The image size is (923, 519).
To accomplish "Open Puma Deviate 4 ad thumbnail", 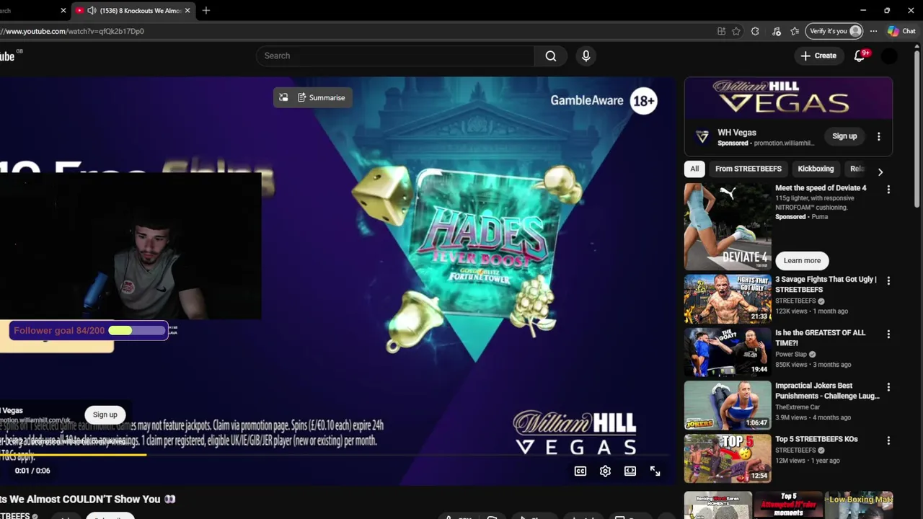I will tap(727, 226).
